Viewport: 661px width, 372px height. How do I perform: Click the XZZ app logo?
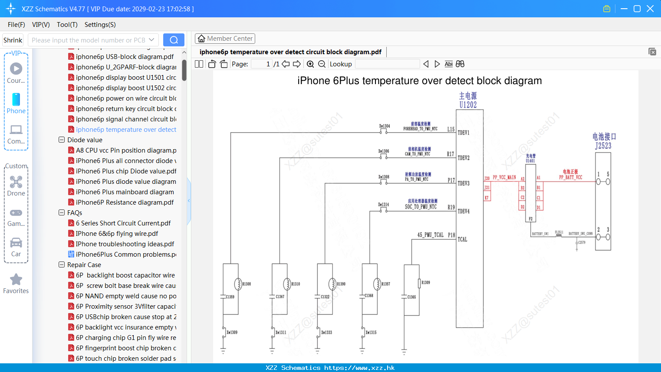pos(11,9)
